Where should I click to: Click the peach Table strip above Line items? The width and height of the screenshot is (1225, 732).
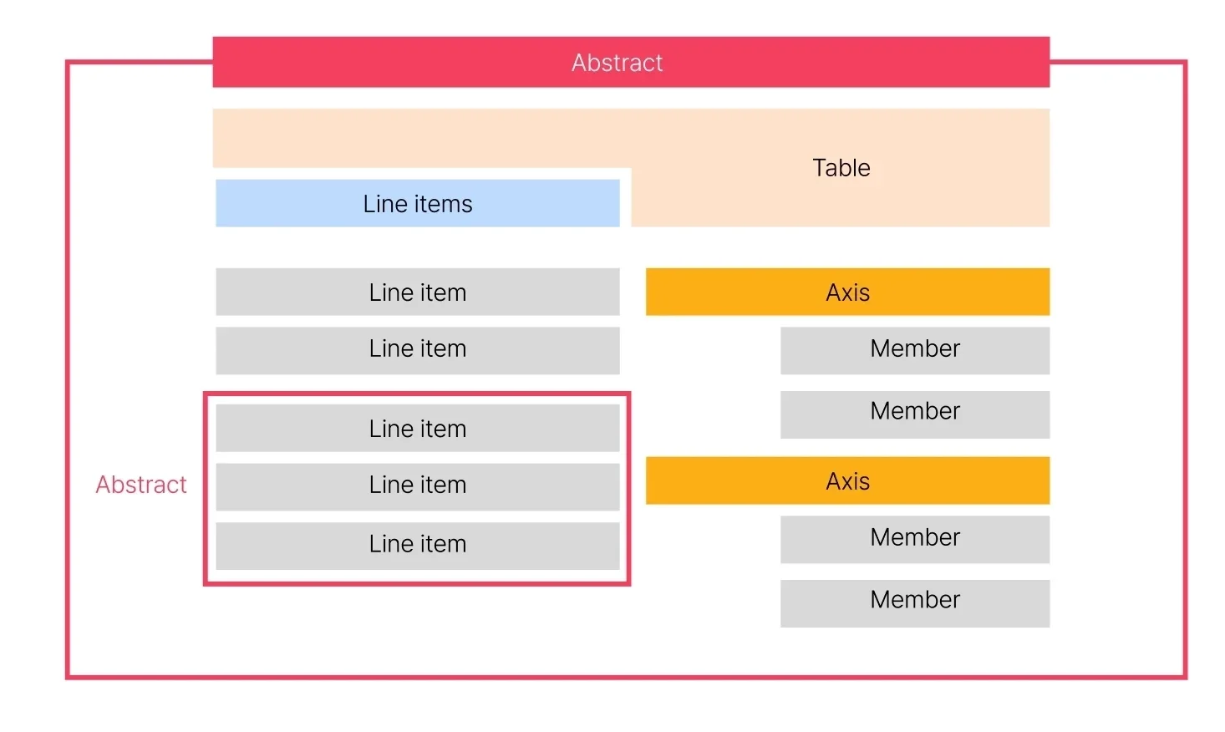click(x=418, y=138)
